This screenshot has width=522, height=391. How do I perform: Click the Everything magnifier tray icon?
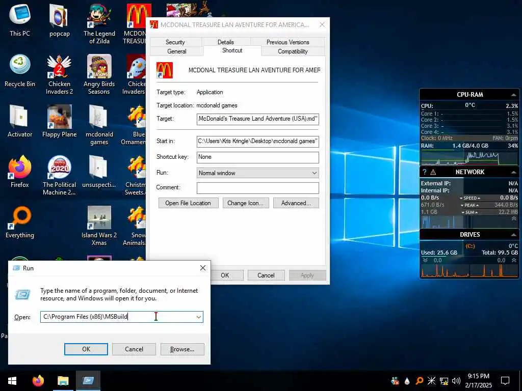point(420,381)
